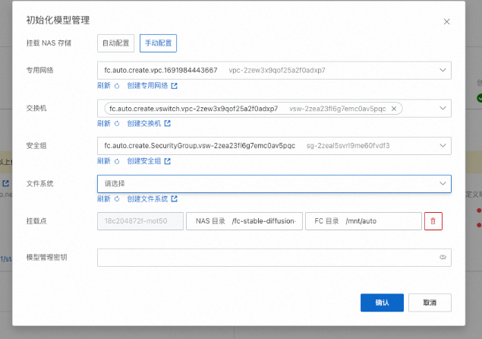Click refresh icon under 安全组
The height and width of the screenshot is (339, 482).
[x=117, y=161]
